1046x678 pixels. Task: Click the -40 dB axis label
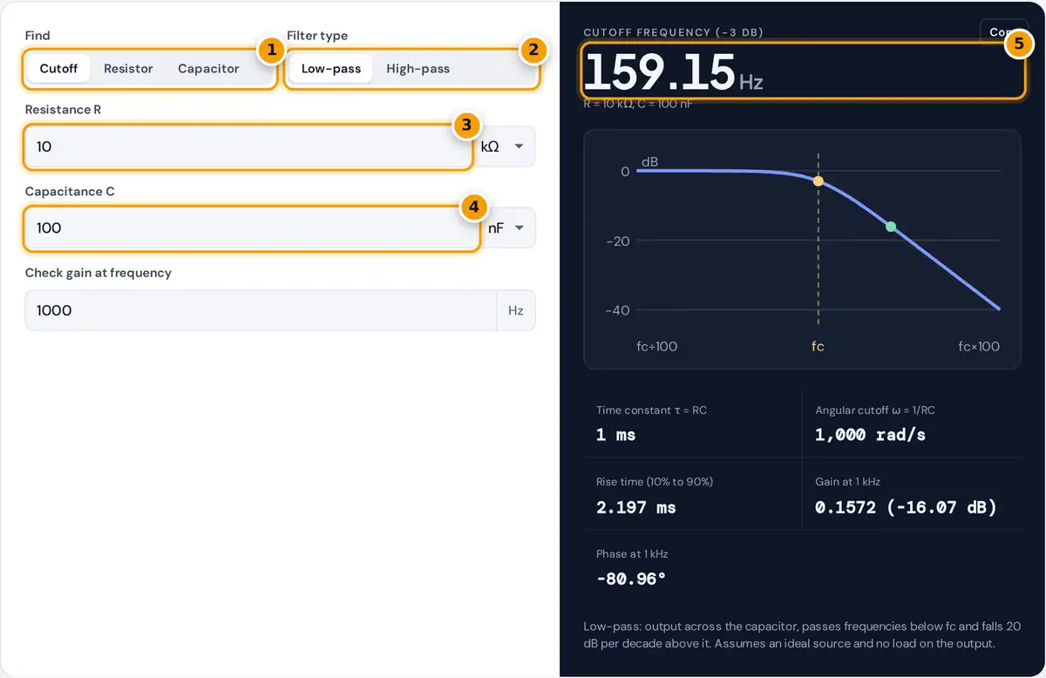(618, 310)
